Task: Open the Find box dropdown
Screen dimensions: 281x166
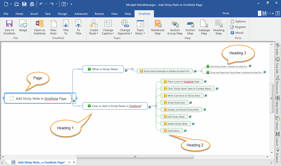Action: pyautogui.click(x=259, y=13)
